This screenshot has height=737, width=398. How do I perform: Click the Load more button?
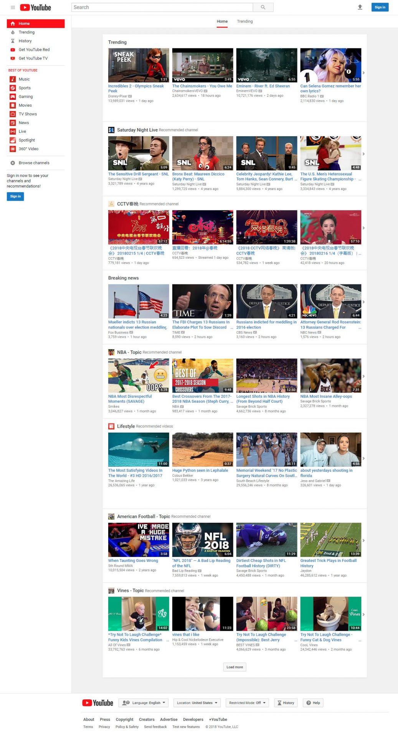[x=235, y=667]
